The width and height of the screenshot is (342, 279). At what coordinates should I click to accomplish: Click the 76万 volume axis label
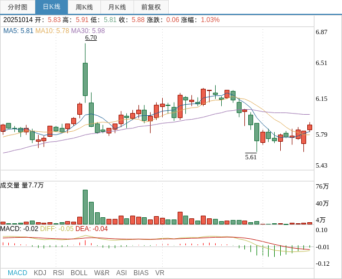coord(322,186)
